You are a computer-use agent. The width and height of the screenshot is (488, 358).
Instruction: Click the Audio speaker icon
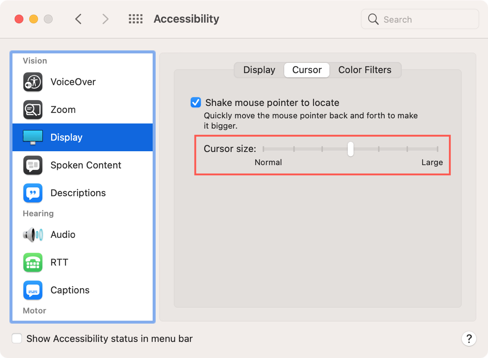(33, 235)
